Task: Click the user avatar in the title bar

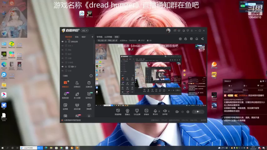Action: [x=168, y=31]
